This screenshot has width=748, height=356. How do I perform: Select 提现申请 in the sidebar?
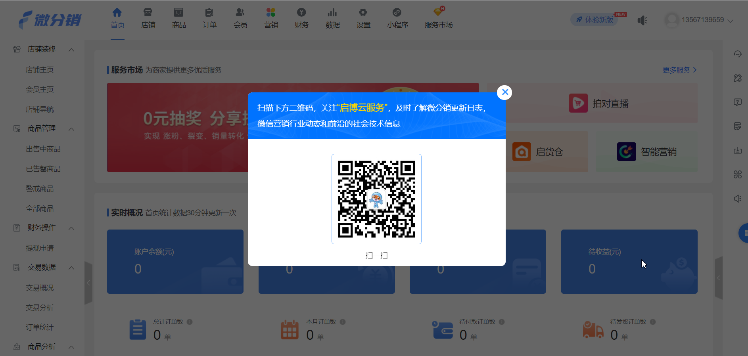click(40, 248)
